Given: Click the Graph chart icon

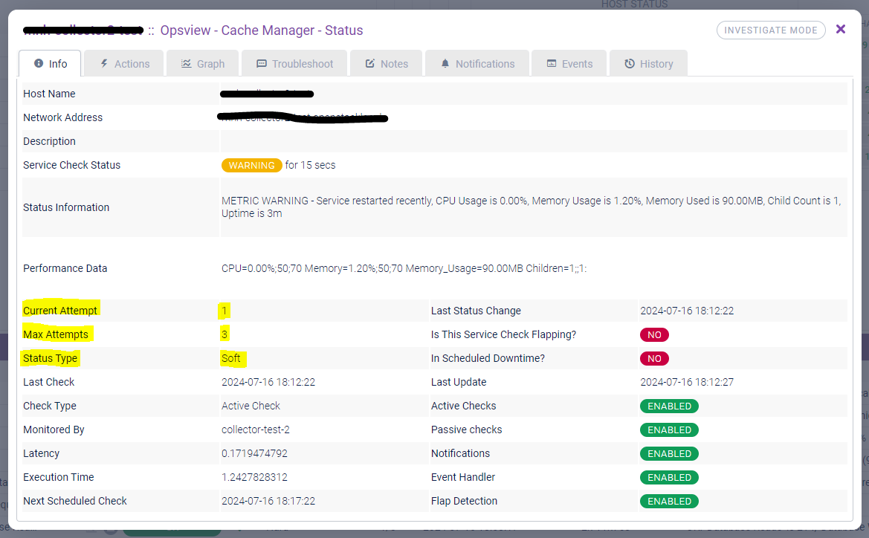Looking at the screenshot, I should (187, 64).
